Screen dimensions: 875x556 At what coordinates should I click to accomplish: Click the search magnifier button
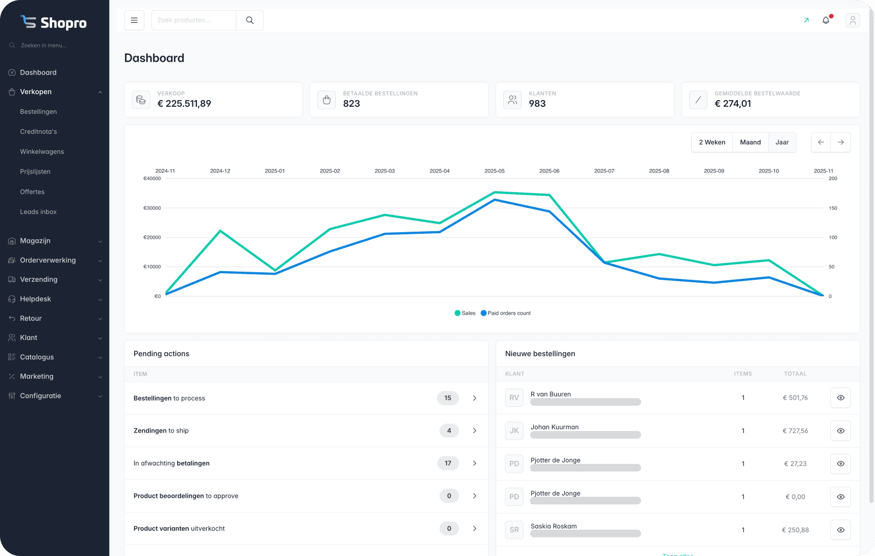point(250,20)
